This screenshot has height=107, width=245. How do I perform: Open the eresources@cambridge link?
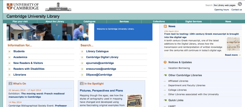tap(101, 69)
